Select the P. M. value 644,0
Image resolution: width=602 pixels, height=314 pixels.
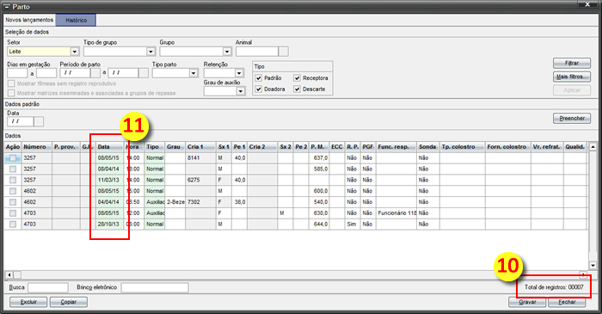click(x=319, y=225)
